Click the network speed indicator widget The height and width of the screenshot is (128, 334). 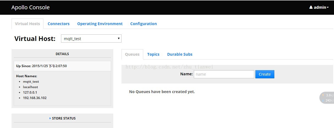coord(327,98)
